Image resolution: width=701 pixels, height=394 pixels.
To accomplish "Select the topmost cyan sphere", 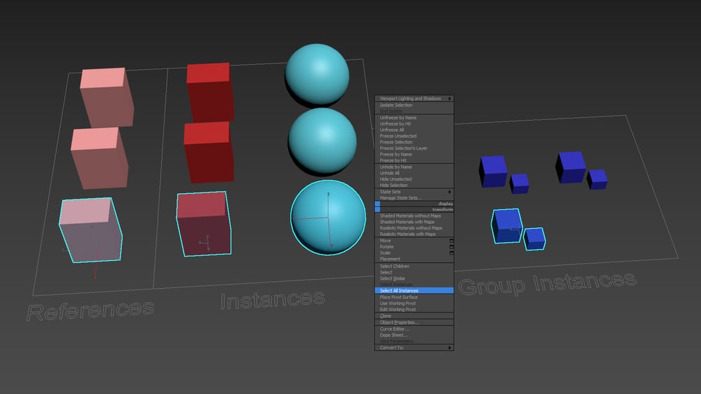I will pos(317,75).
